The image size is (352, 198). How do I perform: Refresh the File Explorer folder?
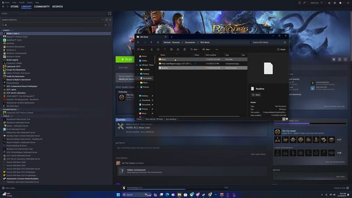[158, 42]
